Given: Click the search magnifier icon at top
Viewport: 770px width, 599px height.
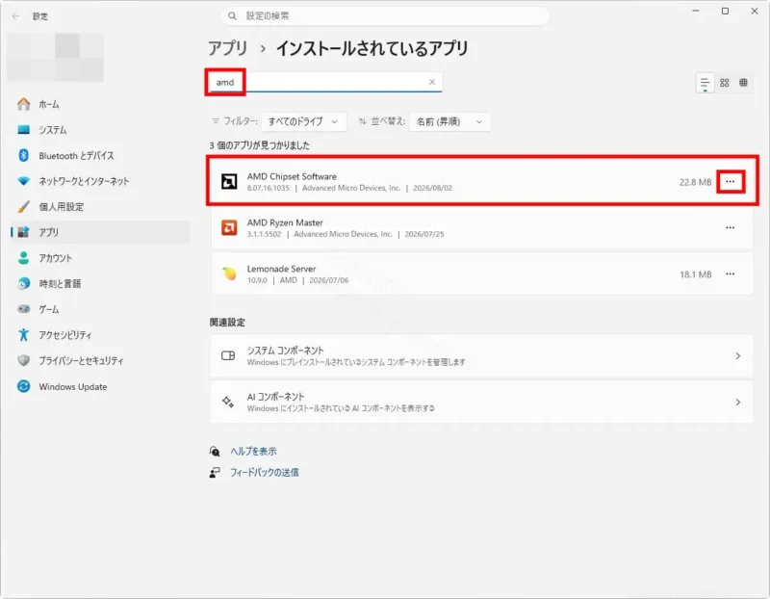Looking at the screenshot, I should coord(232,16).
